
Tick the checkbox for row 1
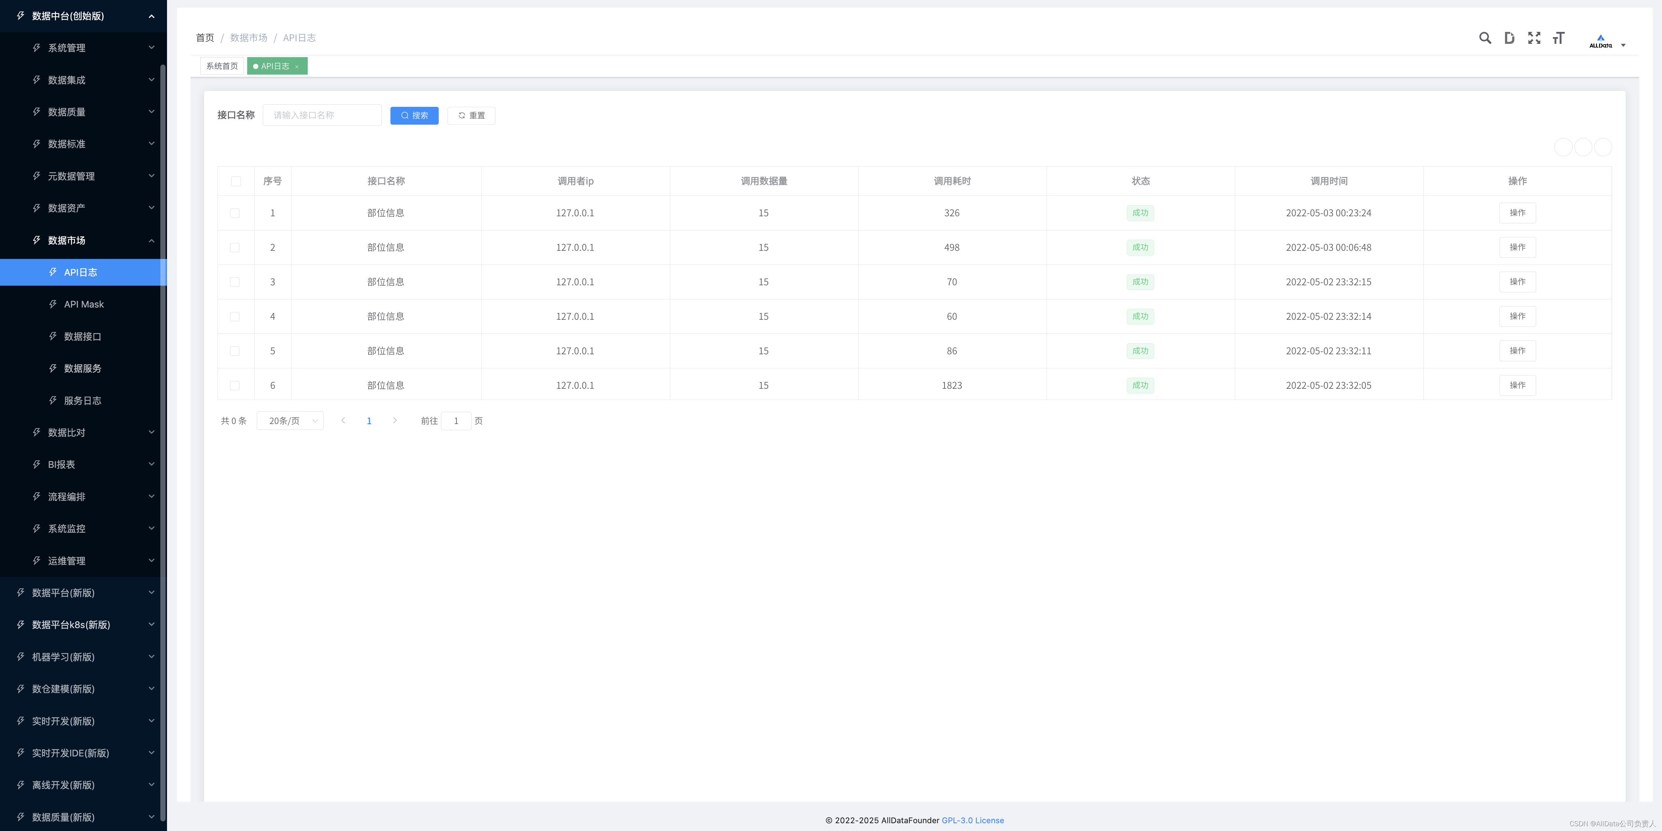tap(235, 213)
